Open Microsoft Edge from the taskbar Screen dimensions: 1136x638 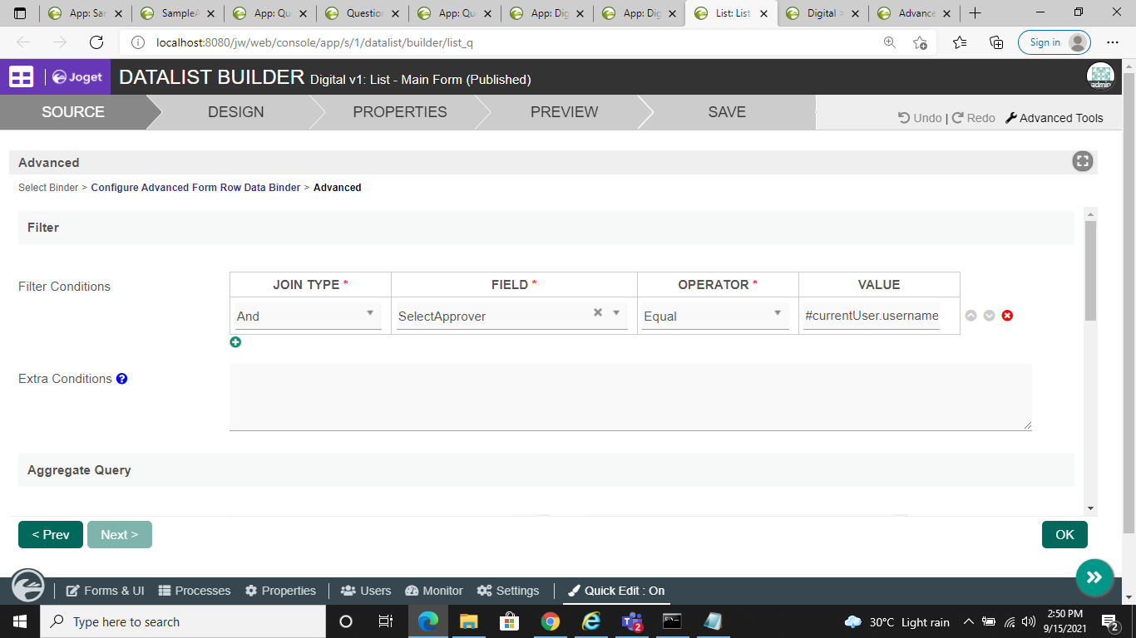click(427, 621)
